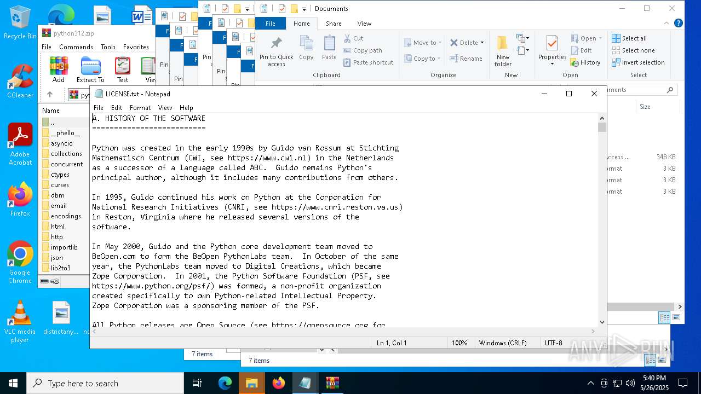Image resolution: width=701 pixels, height=394 pixels.
Task: Click Notepad scroll down arrow
Action: point(602,322)
